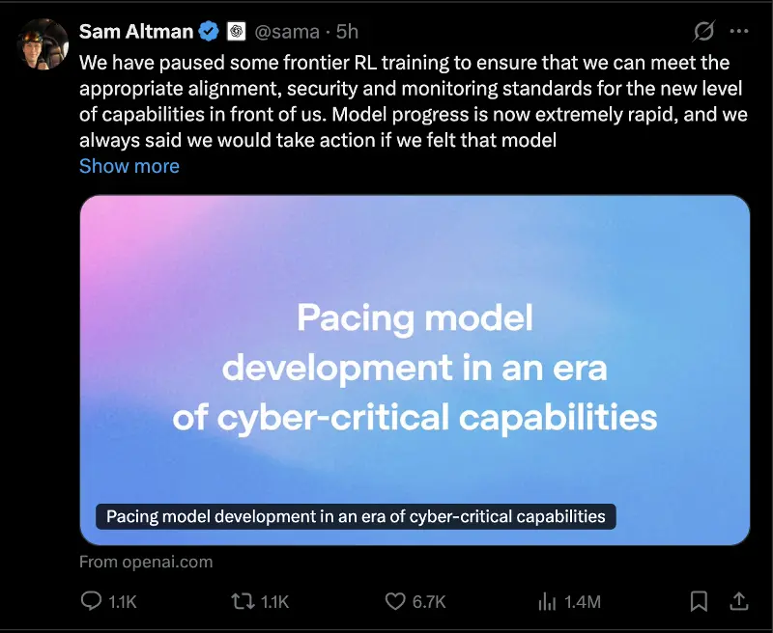The height and width of the screenshot is (633, 773).
Task: Like the tweet with the heart icon
Action: click(395, 601)
